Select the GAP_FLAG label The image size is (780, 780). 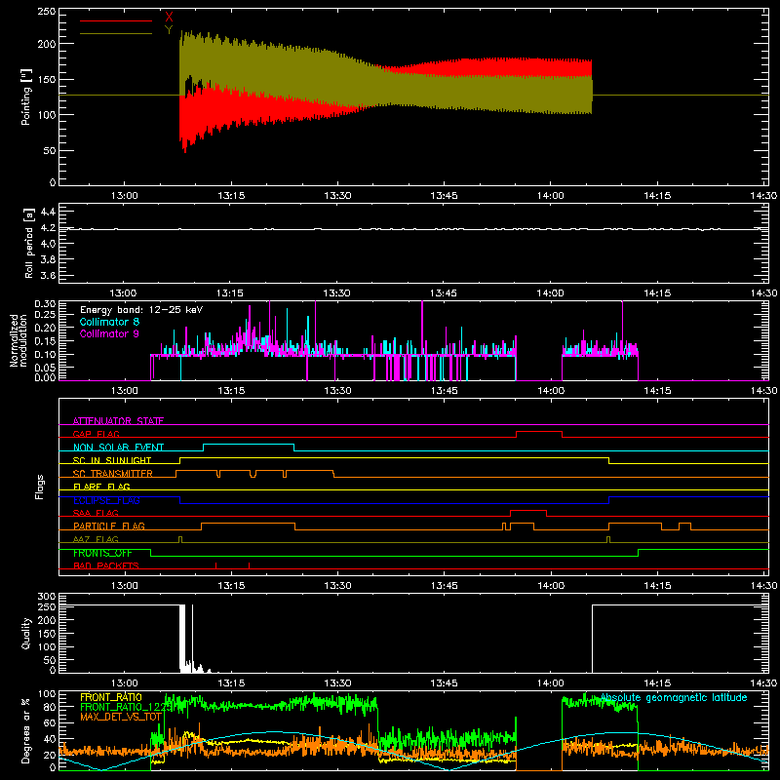pos(96,434)
